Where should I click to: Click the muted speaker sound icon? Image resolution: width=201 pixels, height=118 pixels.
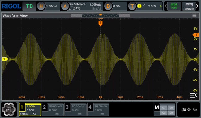tap(189, 110)
